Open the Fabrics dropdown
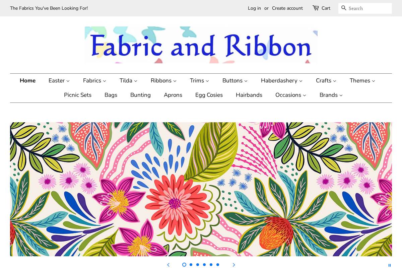Screen dimensions: 402x268 94,81
